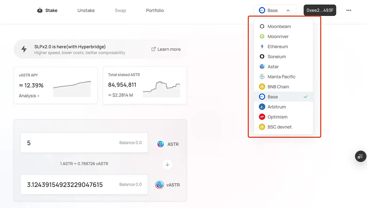Switch to Optimism network
Screen dimensions: 367x208
283,117
